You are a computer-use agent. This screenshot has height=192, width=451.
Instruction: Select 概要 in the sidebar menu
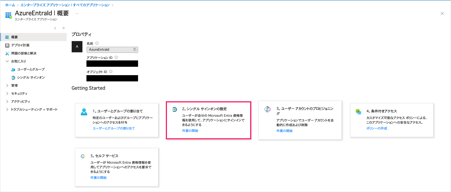click(x=34, y=37)
